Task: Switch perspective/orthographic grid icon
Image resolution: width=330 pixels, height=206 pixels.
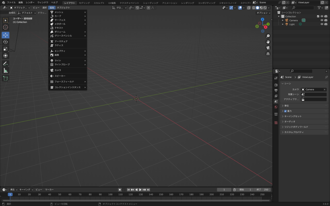Action: (268, 54)
